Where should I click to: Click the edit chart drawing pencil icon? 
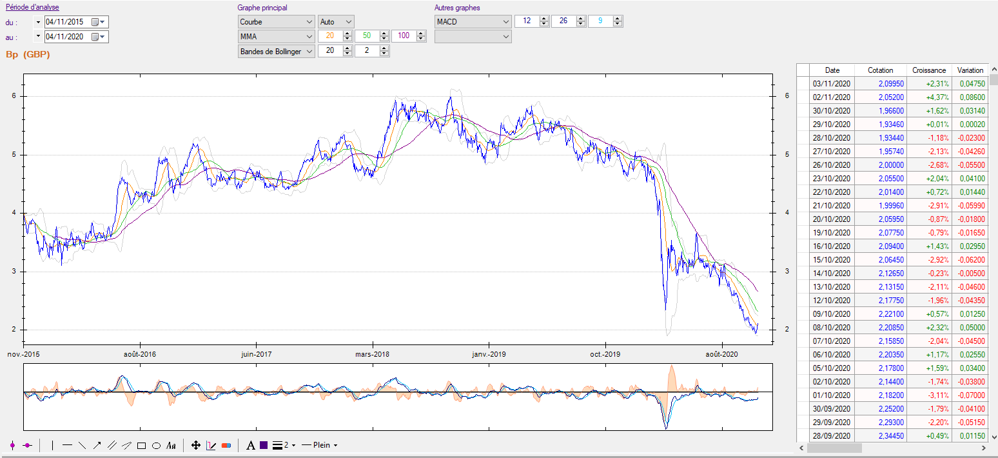pyautogui.click(x=211, y=445)
